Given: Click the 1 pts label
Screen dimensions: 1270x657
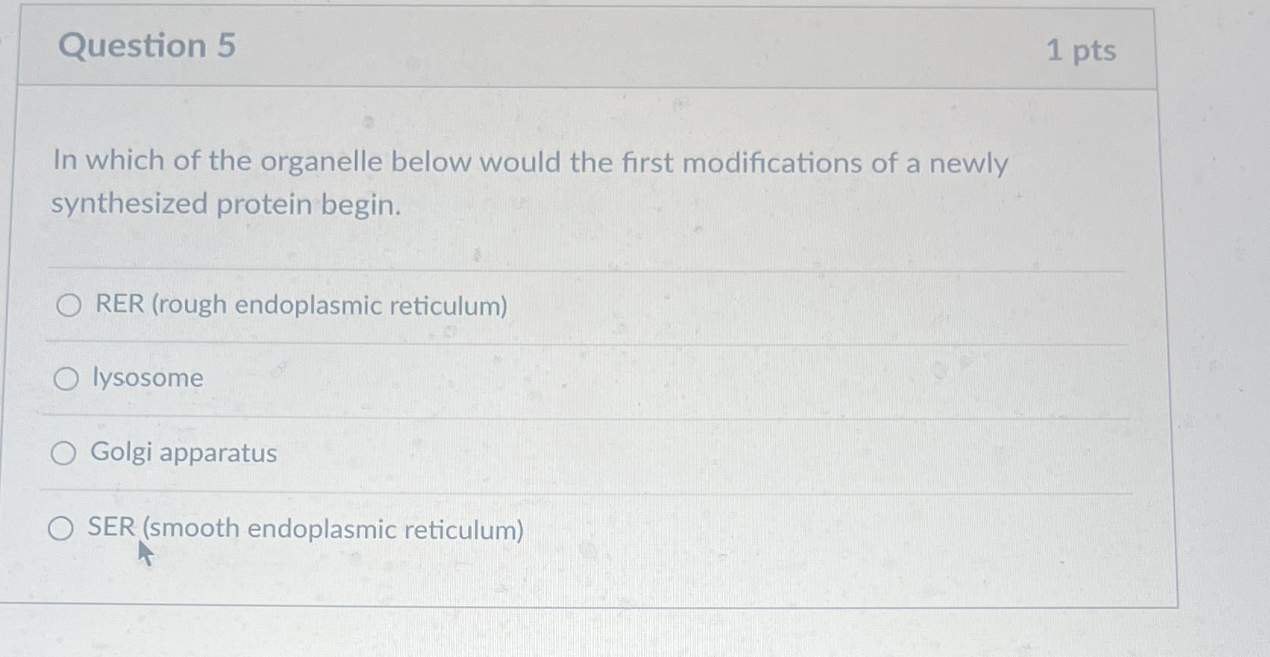Looking at the screenshot, I should click(1081, 48).
